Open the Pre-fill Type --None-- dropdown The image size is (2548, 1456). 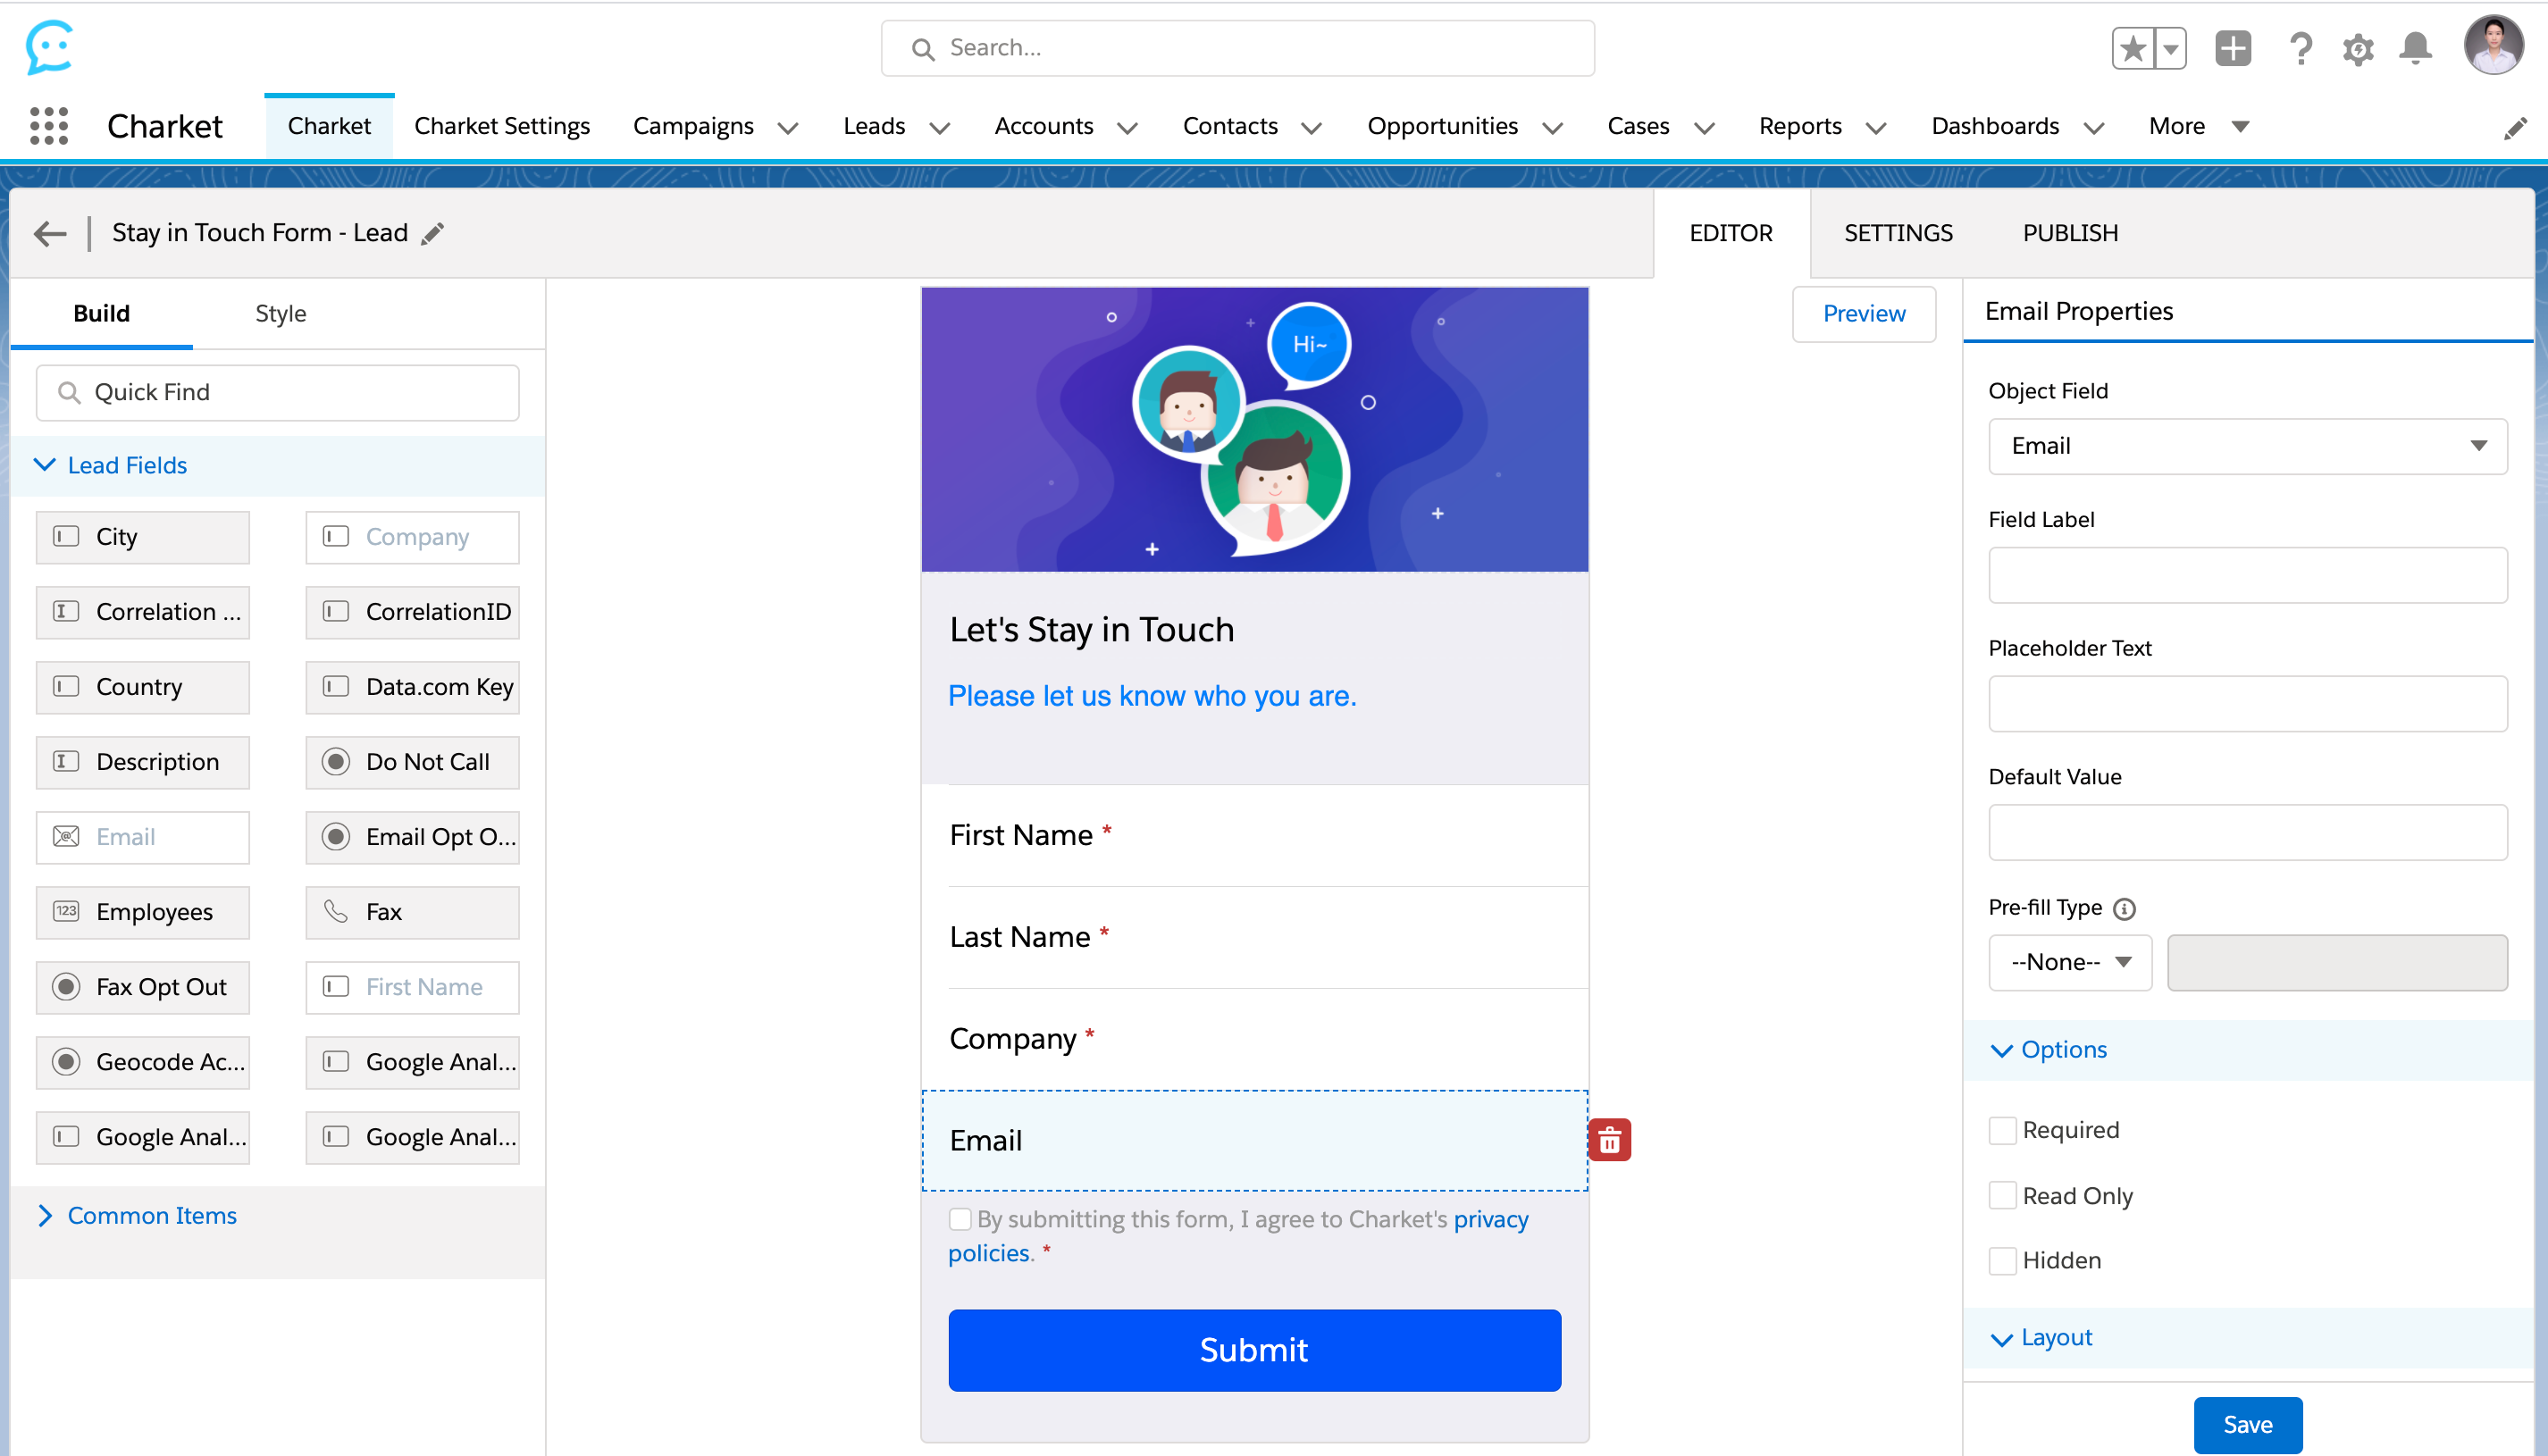pos(2069,962)
